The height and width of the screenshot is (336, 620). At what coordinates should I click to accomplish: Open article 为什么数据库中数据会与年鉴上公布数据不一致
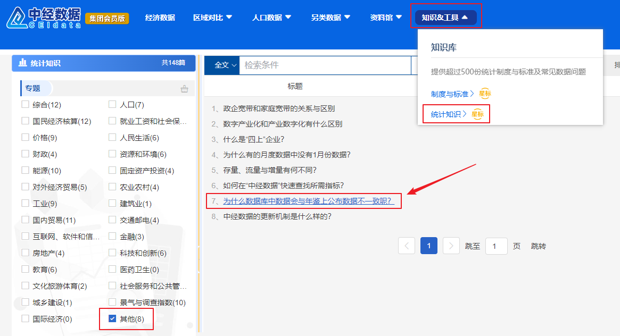tap(308, 201)
